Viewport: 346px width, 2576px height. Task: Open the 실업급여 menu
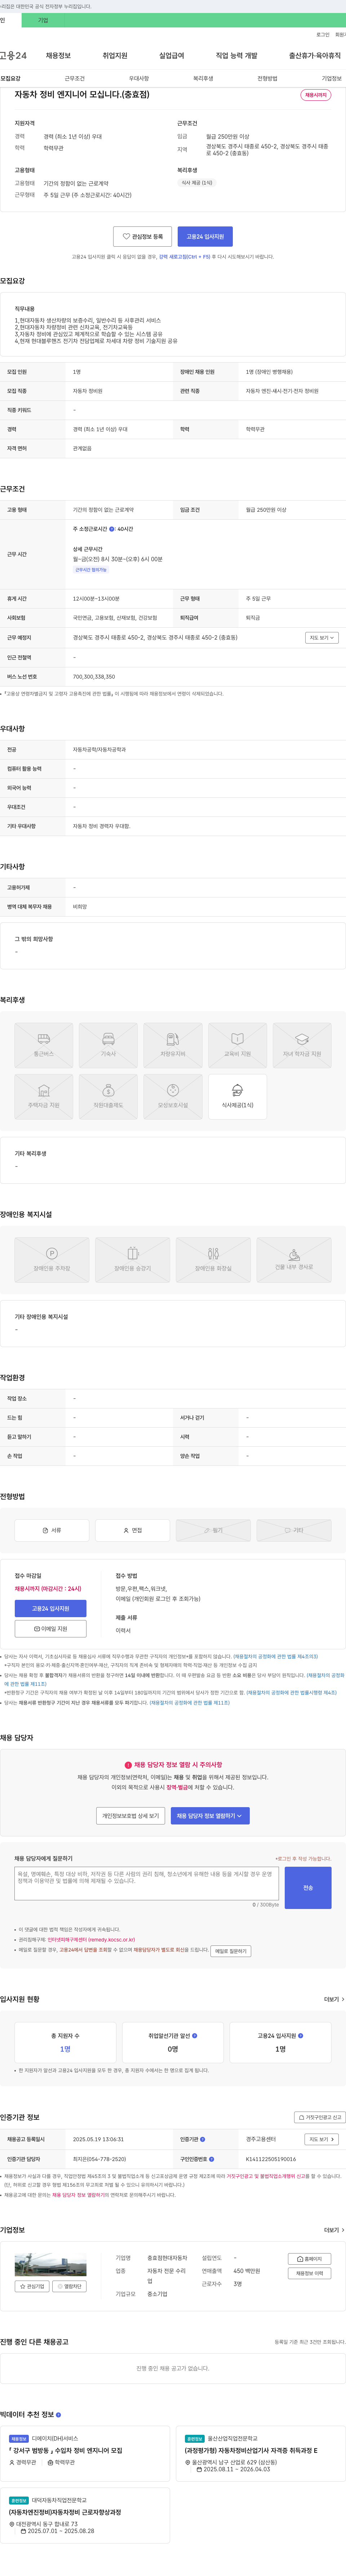(x=172, y=56)
